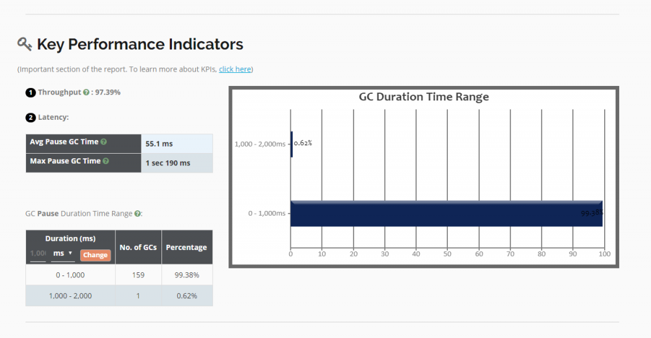Click the GC Duration Time Range chart title
This screenshot has width=651, height=338.
tap(424, 97)
